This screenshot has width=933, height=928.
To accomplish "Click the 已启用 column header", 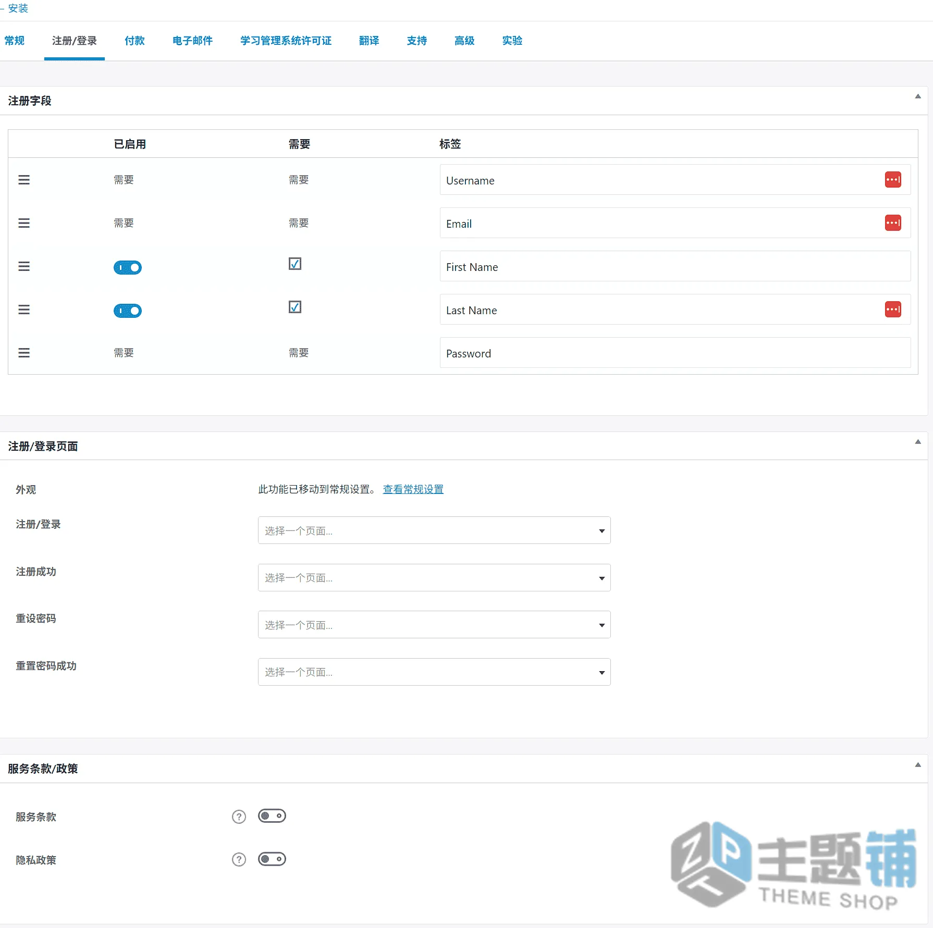I will click(130, 144).
